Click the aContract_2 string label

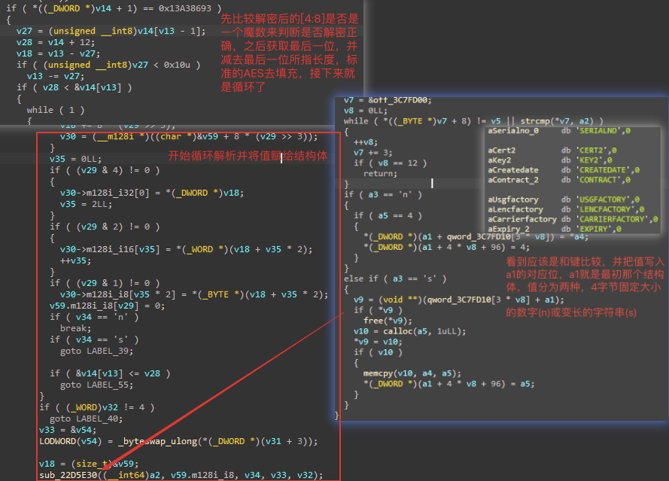coord(512,180)
